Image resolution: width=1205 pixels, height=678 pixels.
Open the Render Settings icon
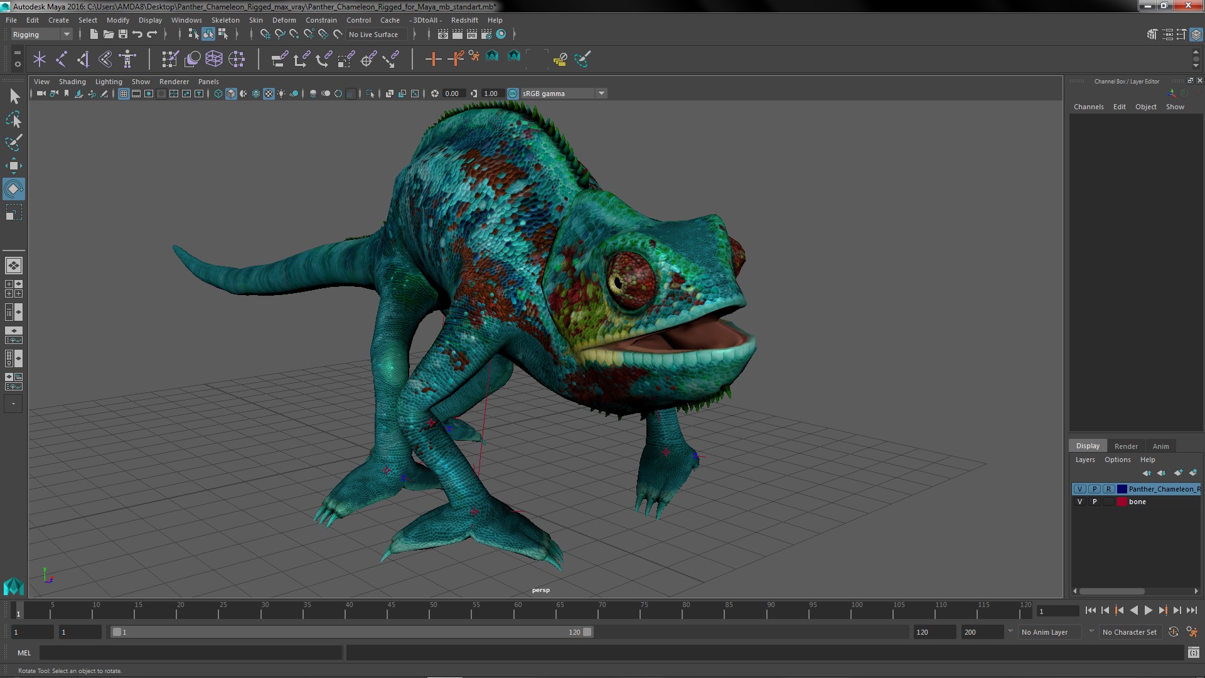point(486,34)
